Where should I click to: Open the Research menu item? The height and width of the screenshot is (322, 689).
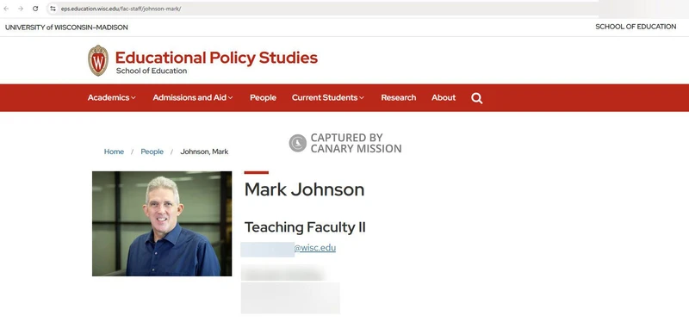399,97
